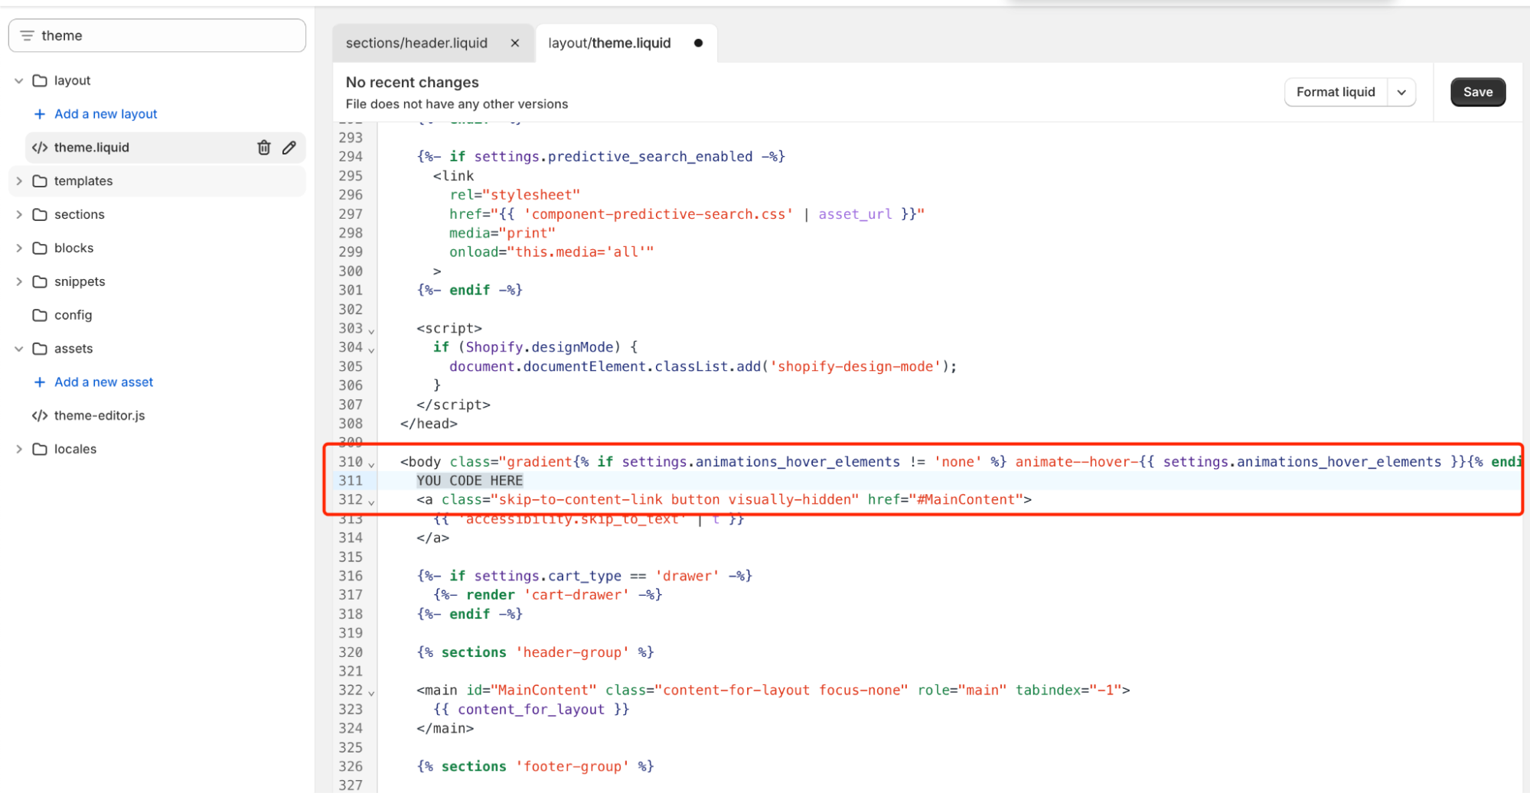The width and height of the screenshot is (1530, 793).
Task: Click the assets folder icon
Action: coord(40,349)
